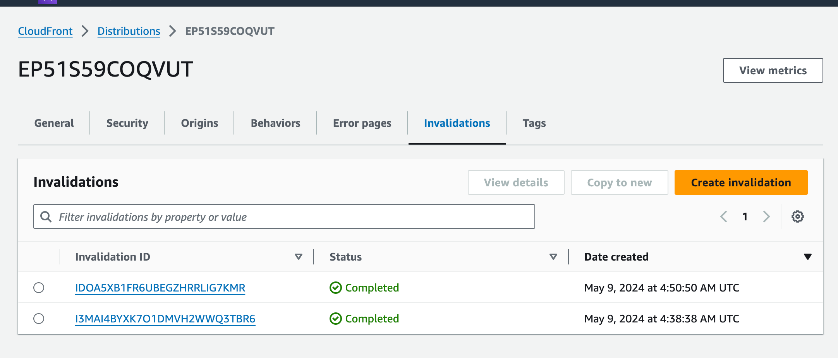The width and height of the screenshot is (838, 358).
Task: Open the CloudFront breadcrumb link
Action: [45, 31]
